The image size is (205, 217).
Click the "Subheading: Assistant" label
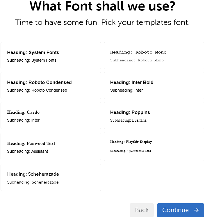28,151
